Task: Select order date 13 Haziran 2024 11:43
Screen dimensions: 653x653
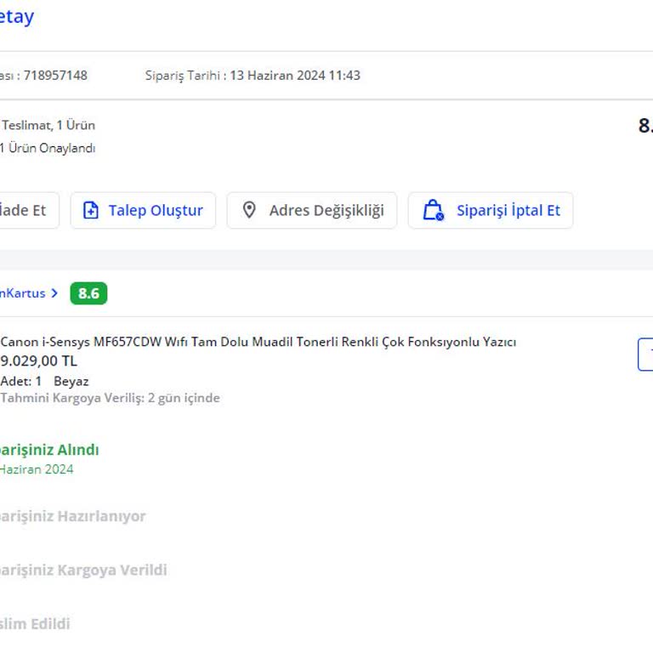Action: click(295, 76)
